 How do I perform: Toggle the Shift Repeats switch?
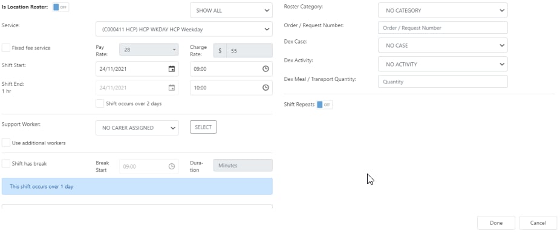tap(324, 105)
